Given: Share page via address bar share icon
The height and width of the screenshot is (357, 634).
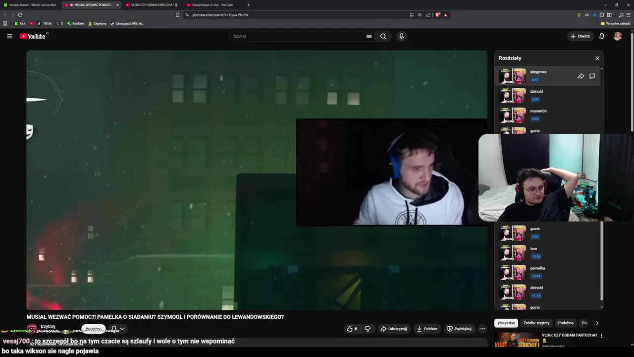Looking at the screenshot, I should tap(428, 15).
